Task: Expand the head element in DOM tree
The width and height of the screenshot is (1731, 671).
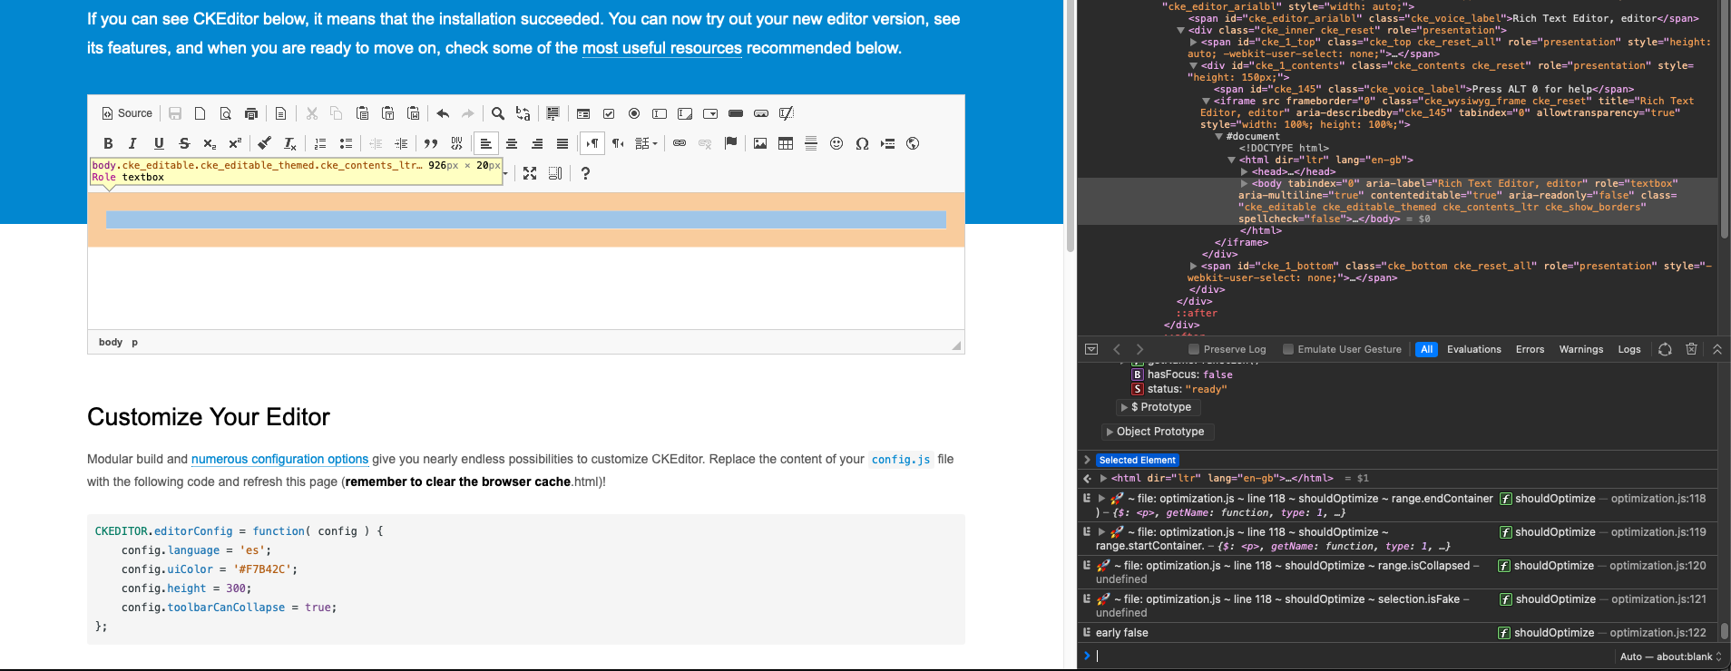Action: click(x=1246, y=171)
